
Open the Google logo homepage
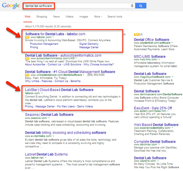click(11, 5)
